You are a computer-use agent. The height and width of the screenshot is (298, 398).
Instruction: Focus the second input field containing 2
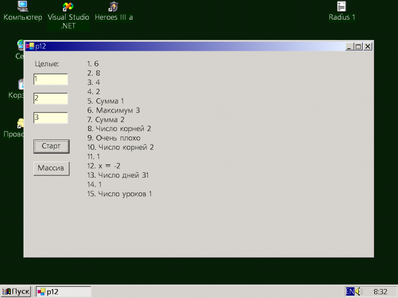(x=51, y=98)
